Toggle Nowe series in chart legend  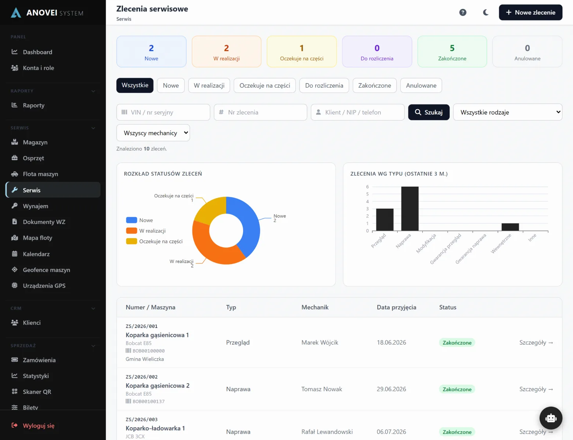coord(139,220)
